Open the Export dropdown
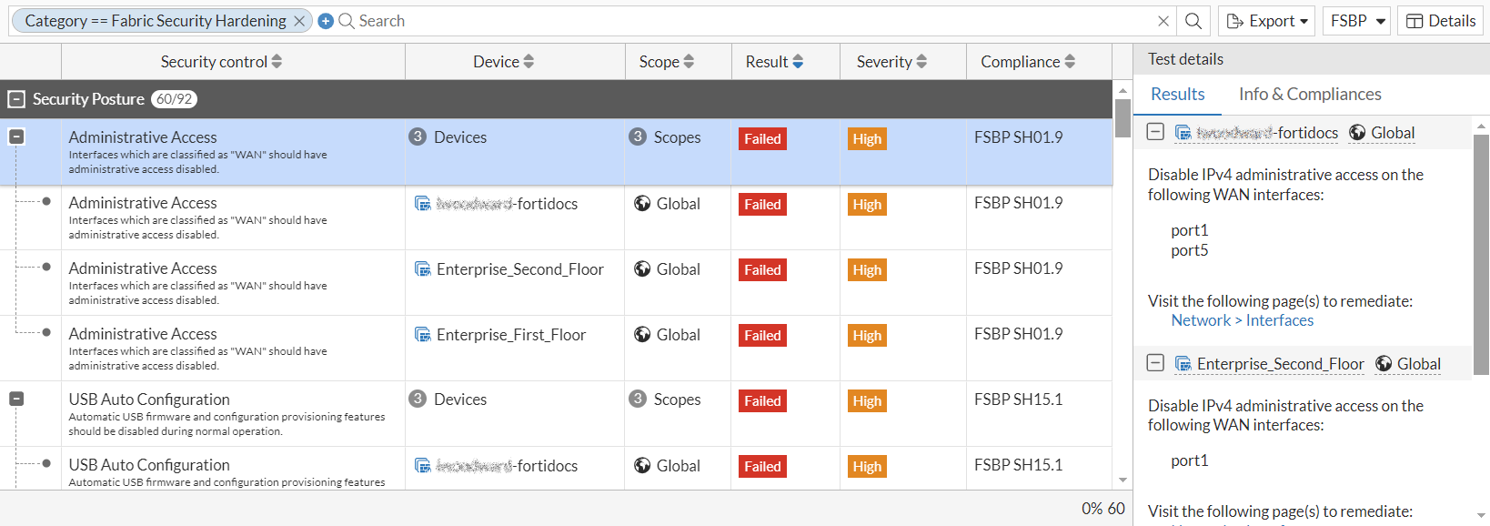This screenshot has width=1490, height=526. coord(1266,21)
